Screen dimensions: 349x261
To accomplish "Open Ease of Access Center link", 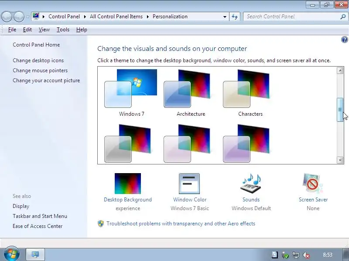I will point(38,226).
